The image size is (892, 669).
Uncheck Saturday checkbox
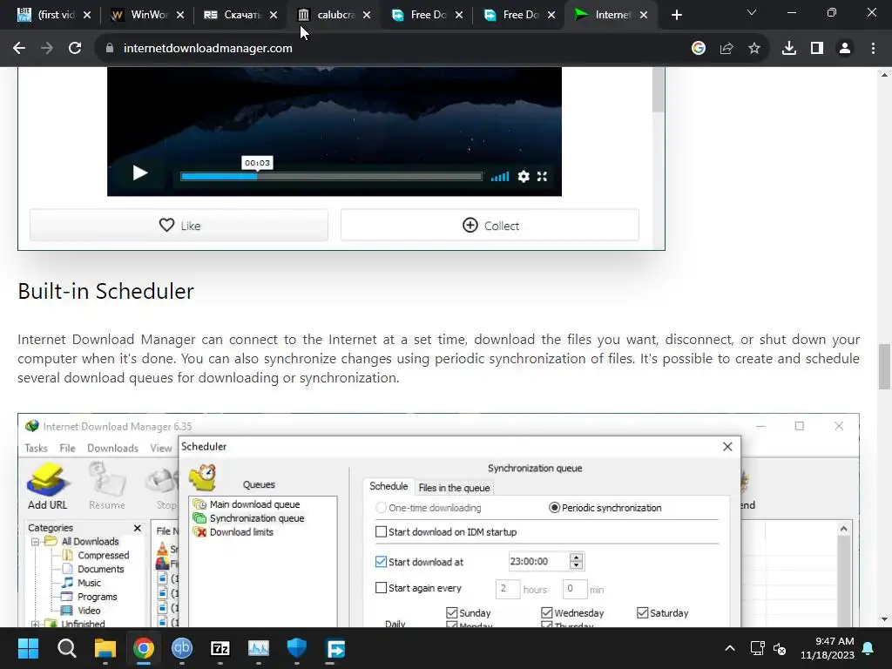click(642, 613)
